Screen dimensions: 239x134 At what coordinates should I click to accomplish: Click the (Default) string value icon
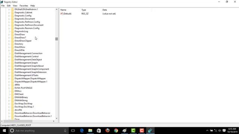click(62, 14)
